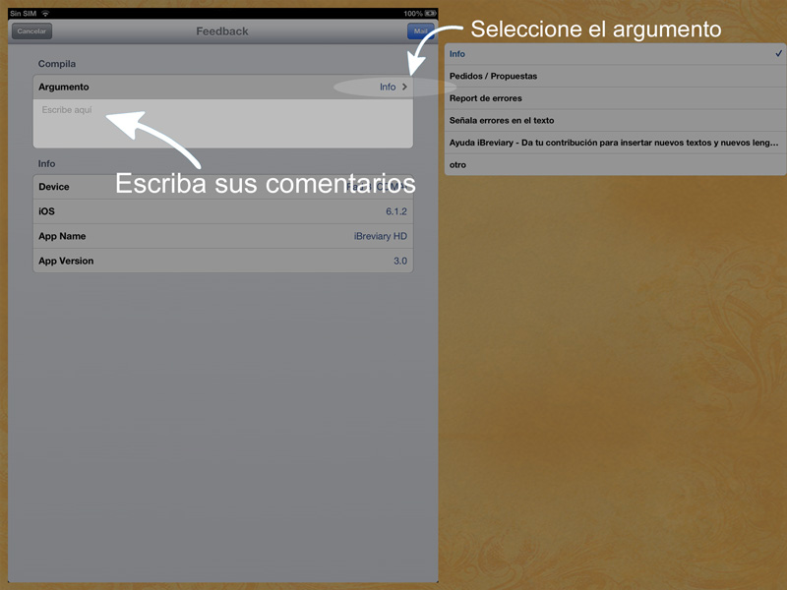
Task: Tap the Feedback title in header
Action: click(x=222, y=31)
